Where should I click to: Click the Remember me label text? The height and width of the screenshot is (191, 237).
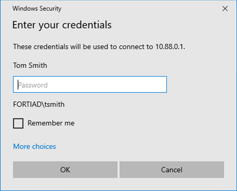(51, 123)
